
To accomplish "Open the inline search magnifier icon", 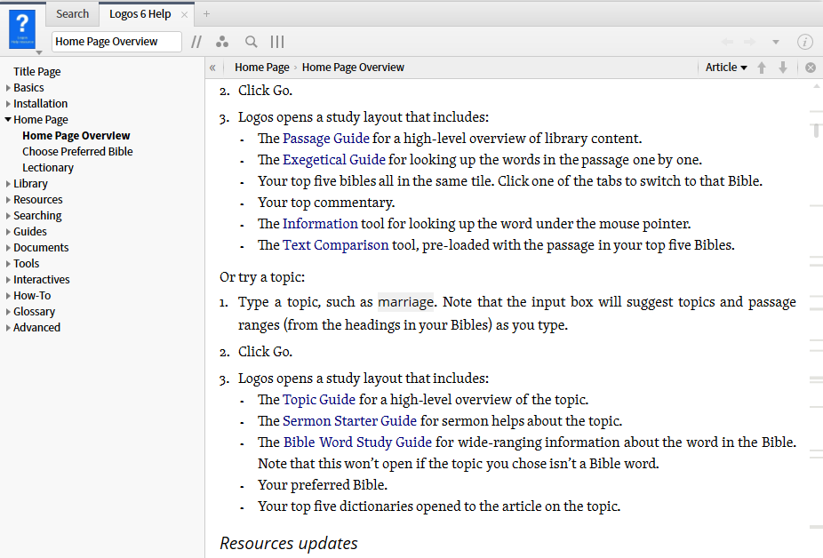I will tap(252, 42).
